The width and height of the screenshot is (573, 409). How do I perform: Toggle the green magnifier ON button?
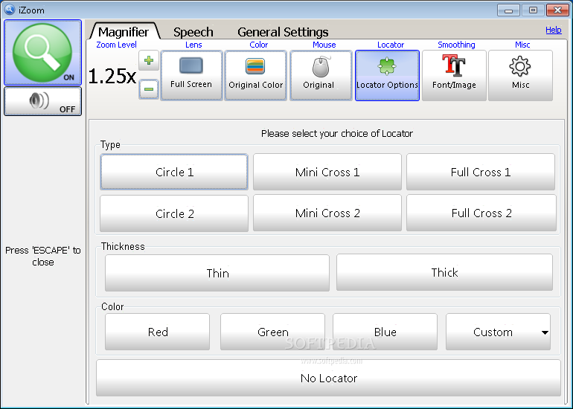coord(42,53)
